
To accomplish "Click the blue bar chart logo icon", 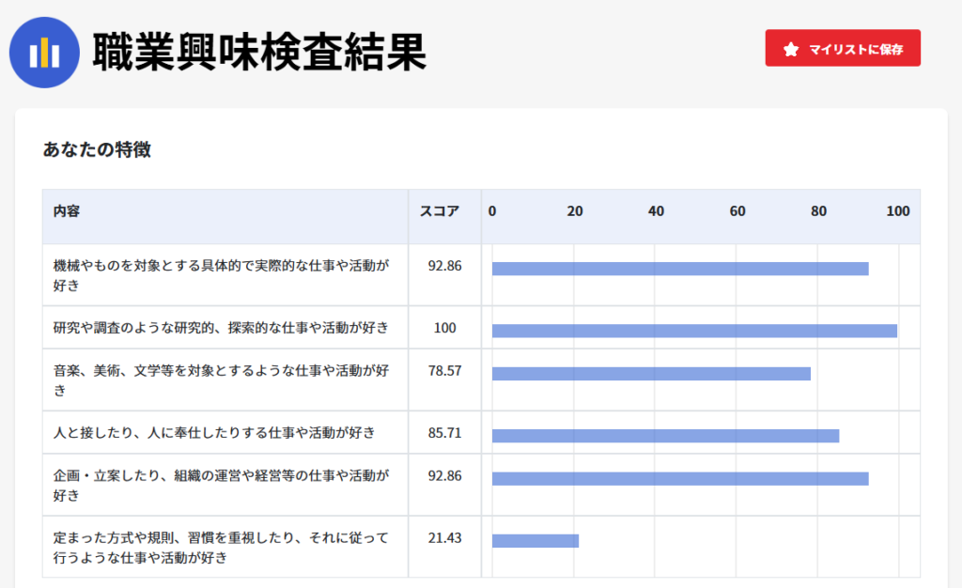I will pyautogui.click(x=44, y=53).
